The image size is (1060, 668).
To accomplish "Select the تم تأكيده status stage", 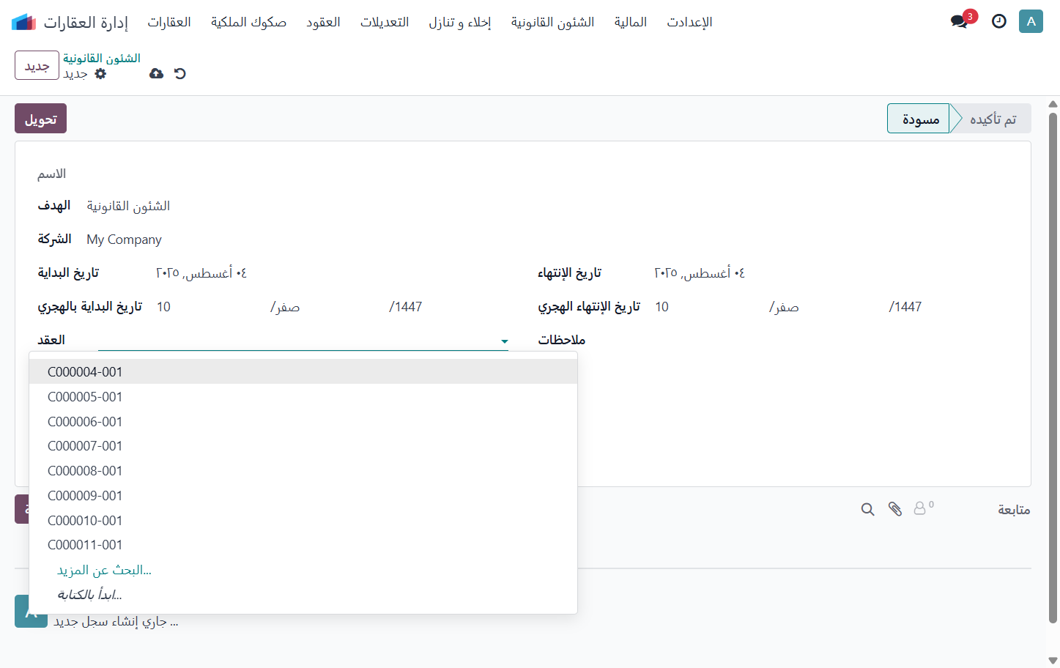I will (x=993, y=119).
